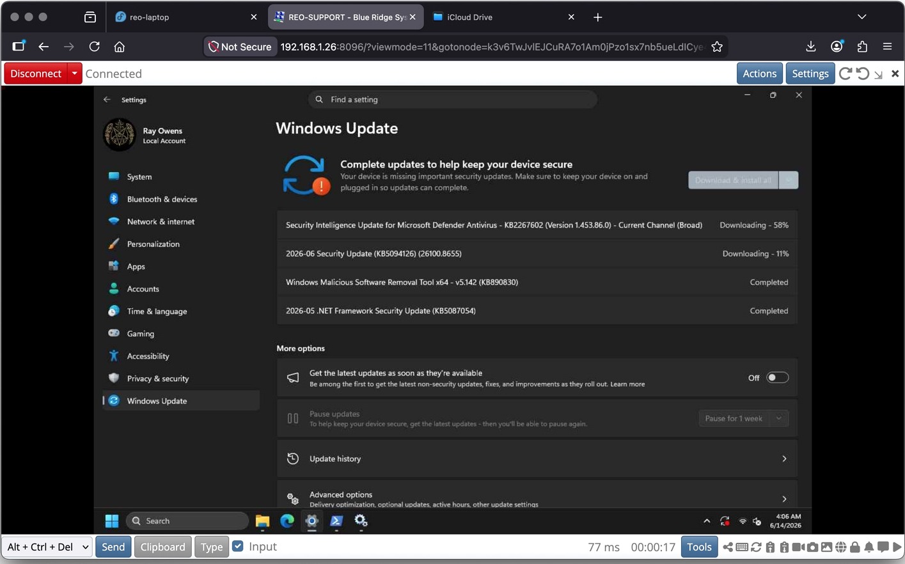Viewport: 905px width, 564px height.
Task: Click the refresh arrows icon beside the keyboard icon
Action: (x=756, y=547)
